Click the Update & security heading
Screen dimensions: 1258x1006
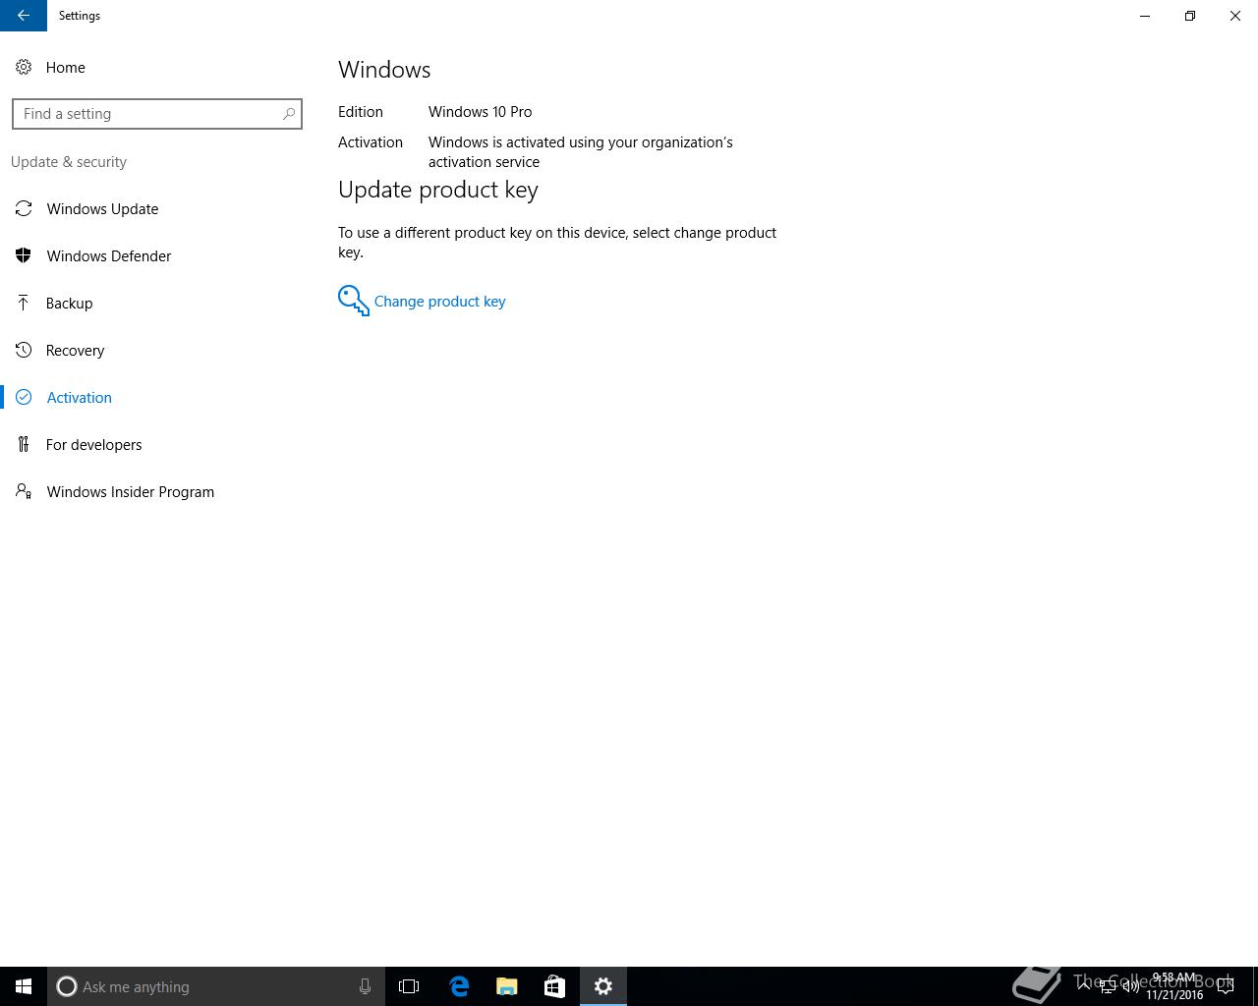click(69, 162)
